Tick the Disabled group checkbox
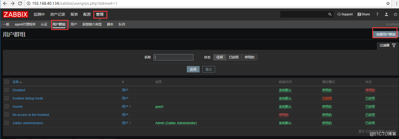This screenshot has width=399, height=139. pos(7,90)
